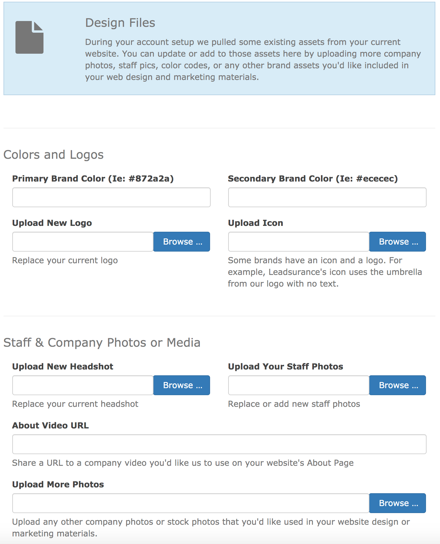The height and width of the screenshot is (544, 440).
Task: Select the Upload New Headshot filename box
Action: 83,385
